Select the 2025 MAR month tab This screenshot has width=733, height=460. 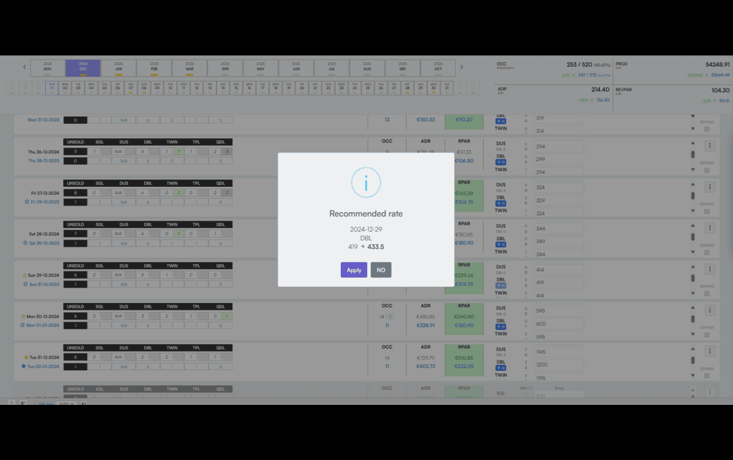coord(189,67)
